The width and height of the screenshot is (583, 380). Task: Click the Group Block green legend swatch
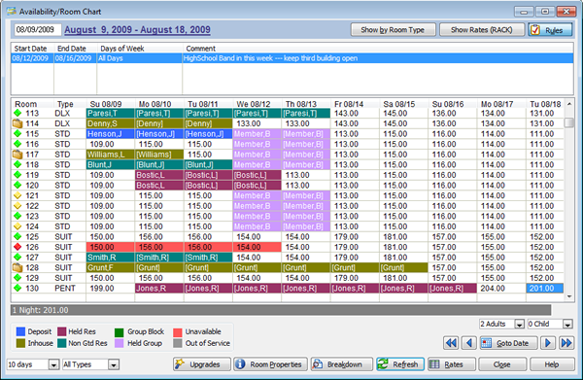click(120, 332)
